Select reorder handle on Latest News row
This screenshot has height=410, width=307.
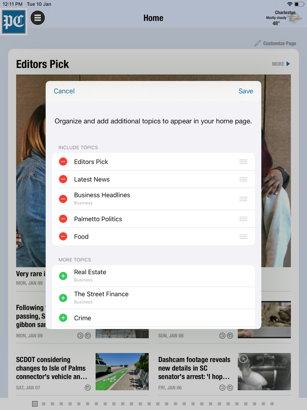click(243, 180)
